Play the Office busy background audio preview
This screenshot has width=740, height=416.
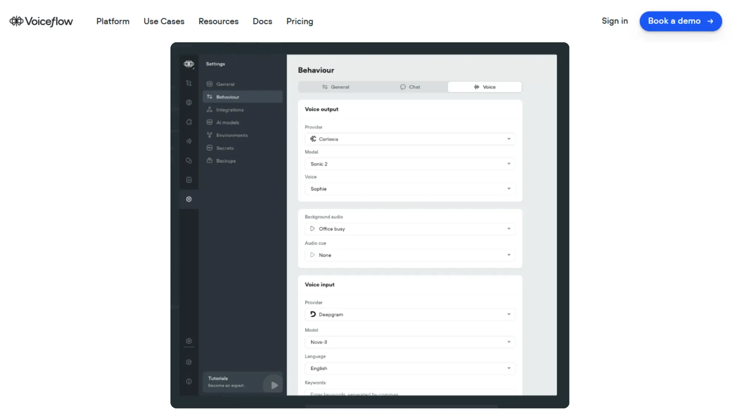tap(312, 229)
